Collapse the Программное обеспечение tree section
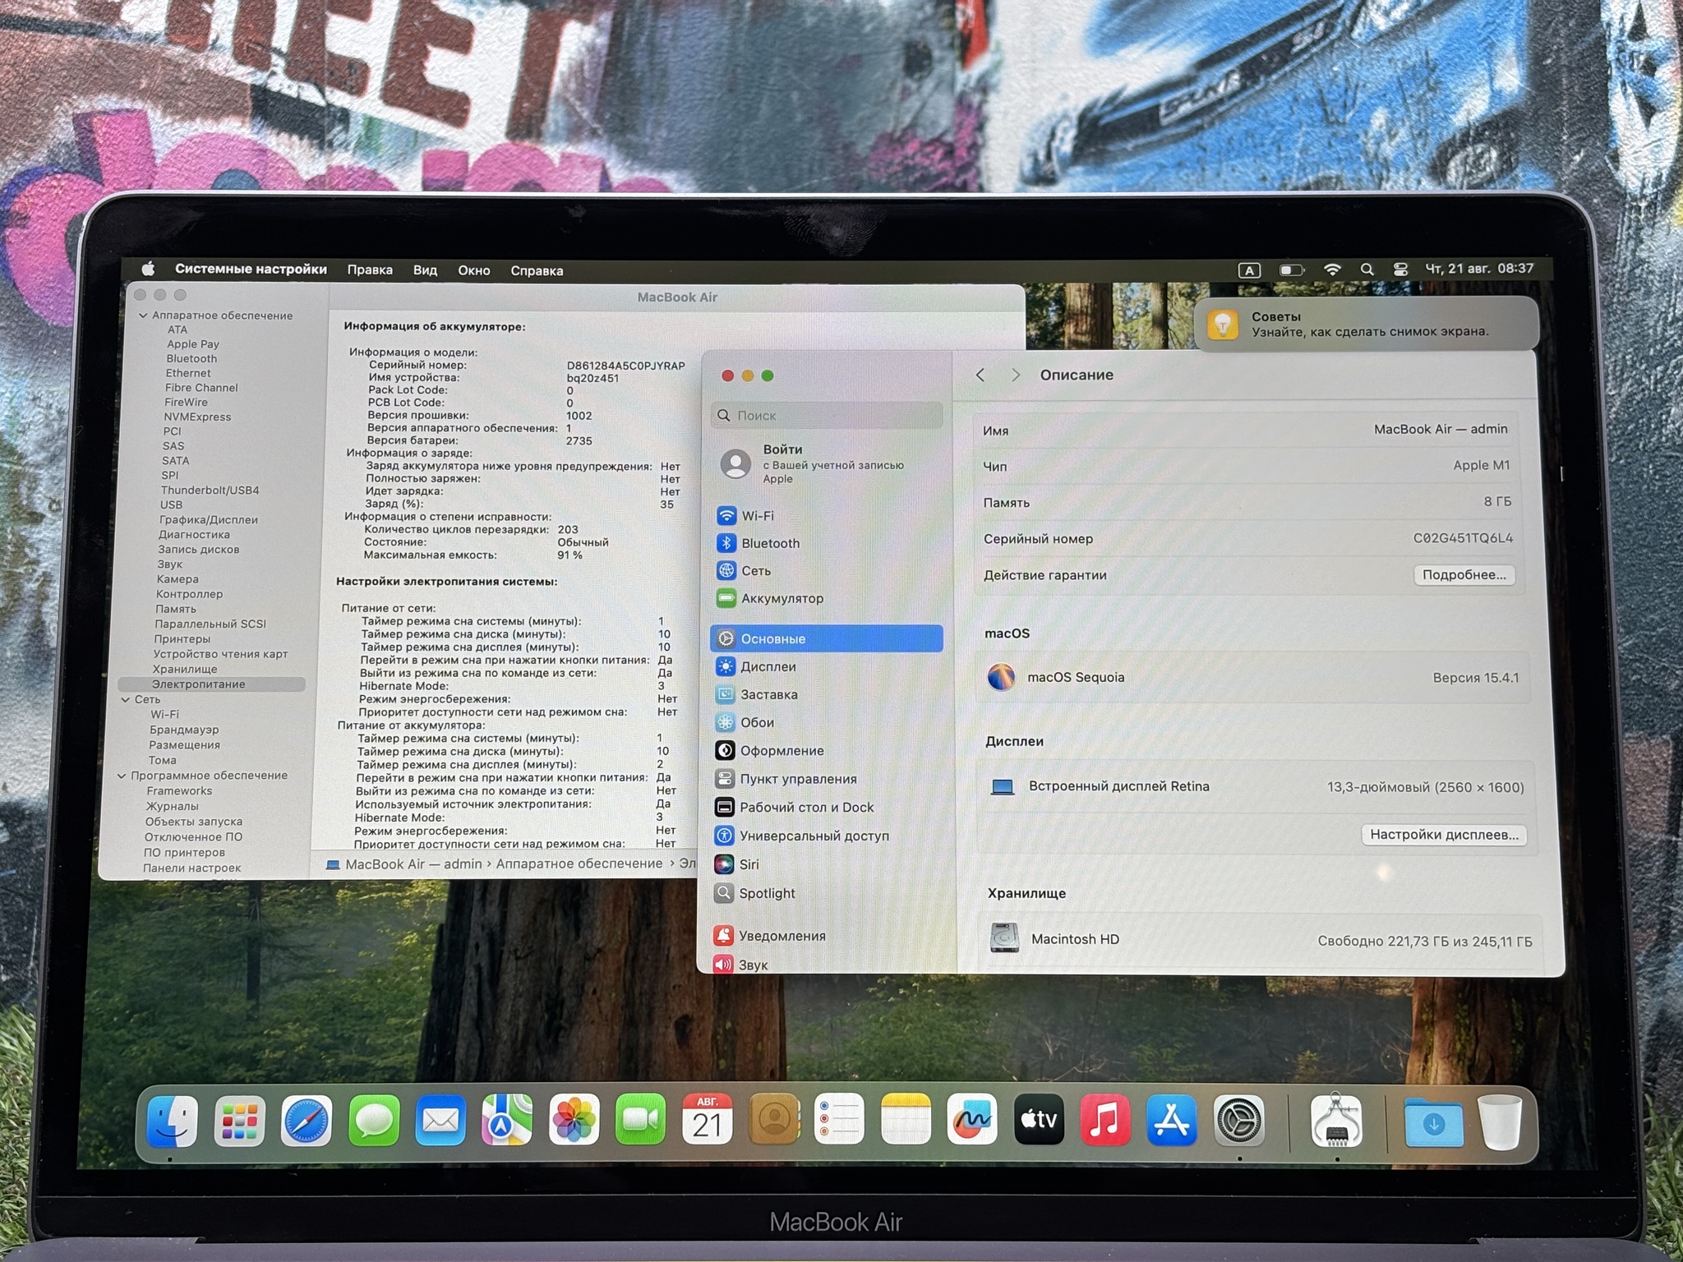The width and height of the screenshot is (1683, 1262). [x=122, y=776]
